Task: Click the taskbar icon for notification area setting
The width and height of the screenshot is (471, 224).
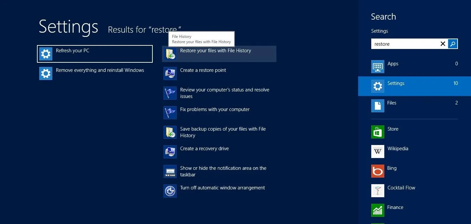Action: coord(170,171)
